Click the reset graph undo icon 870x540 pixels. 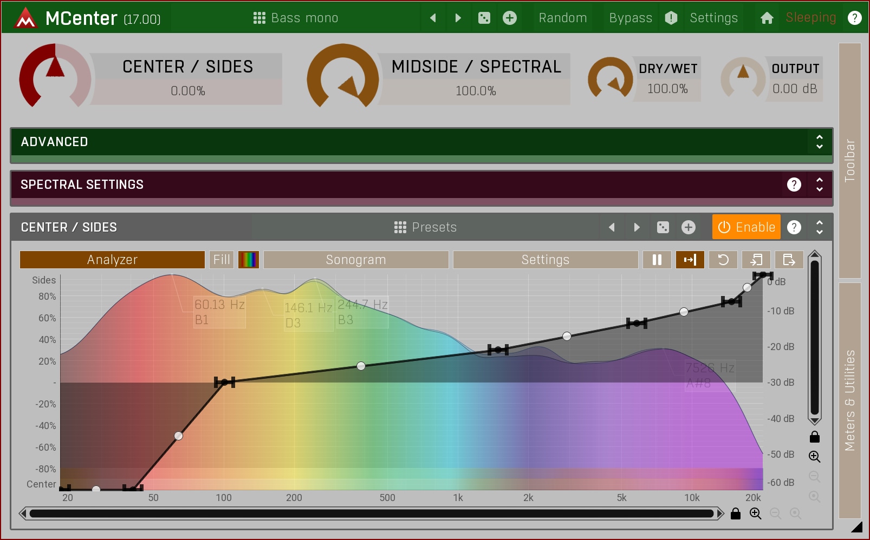723,260
